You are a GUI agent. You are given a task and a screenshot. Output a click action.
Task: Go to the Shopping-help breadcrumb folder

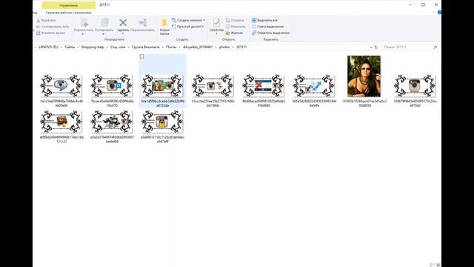[93, 47]
